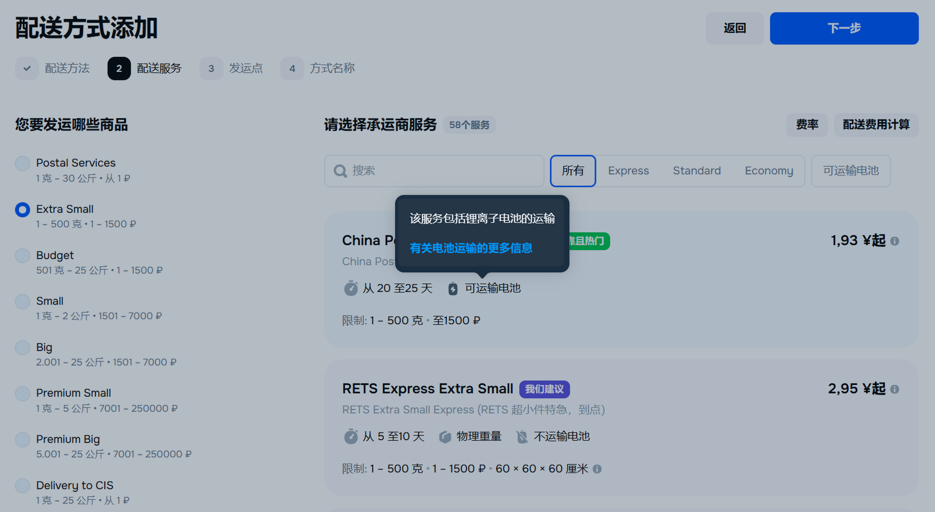The image size is (935, 512).
Task: Filter services by Standard tab
Action: 697,171
